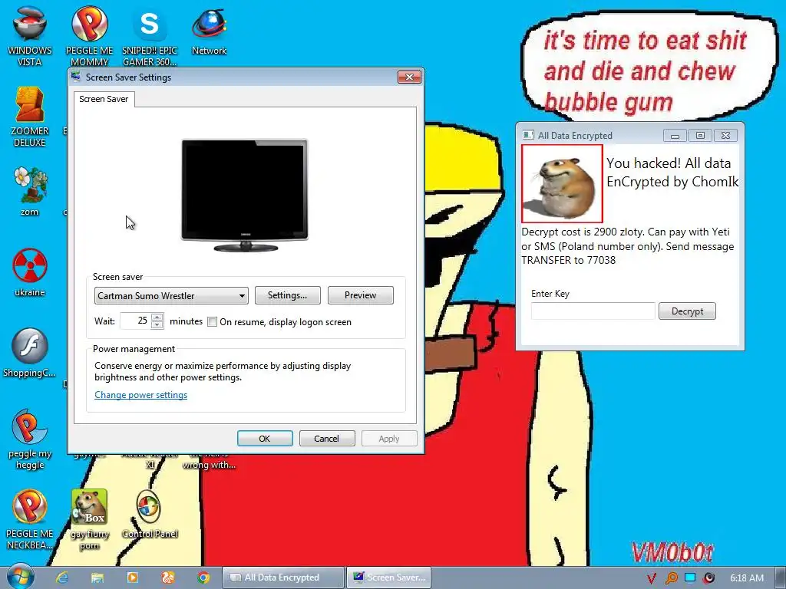Confirm with the OK button

tap(265, 438)
